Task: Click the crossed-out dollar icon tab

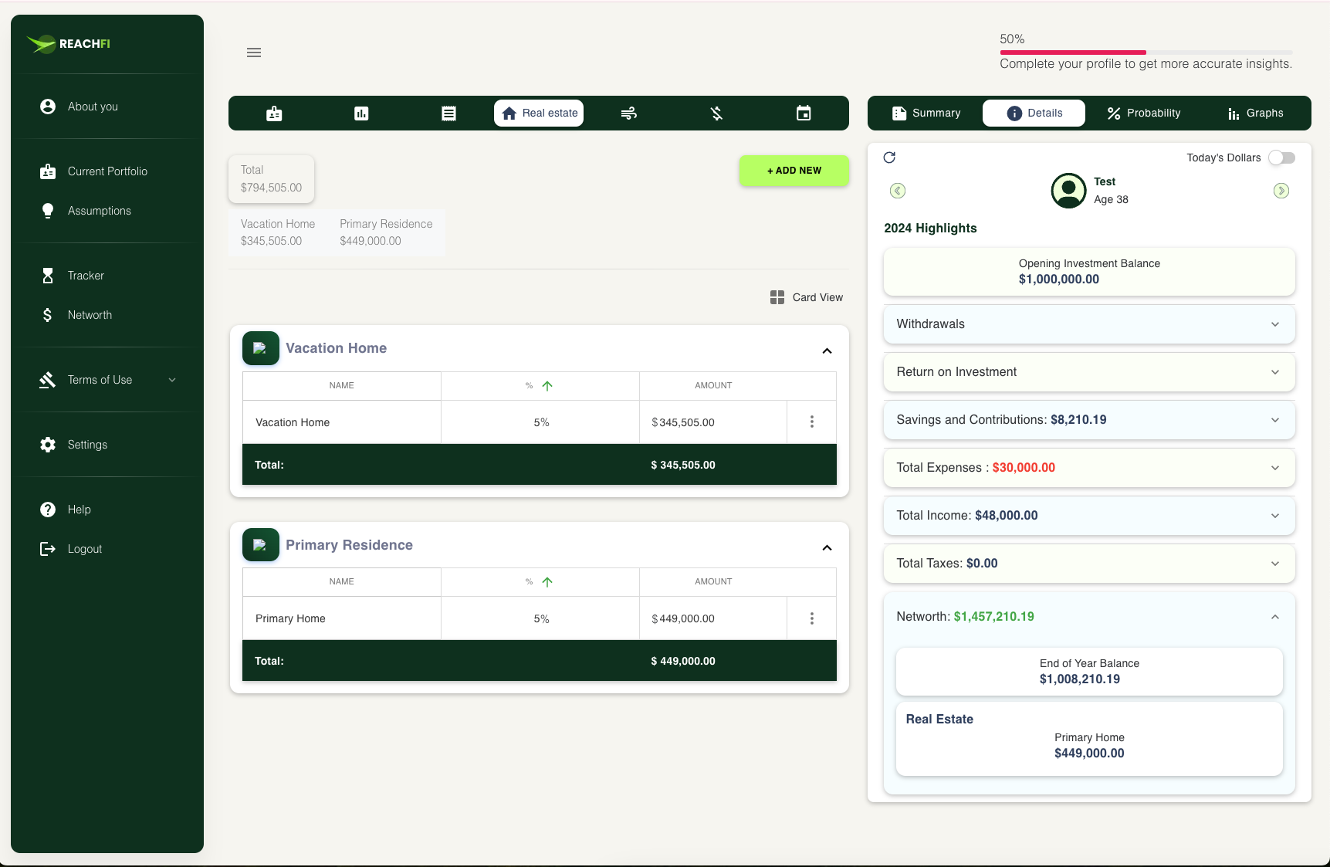Action: pyautogui.click(x=716, y=113)
